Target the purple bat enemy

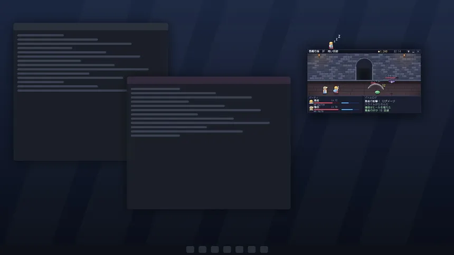point(392,82)
